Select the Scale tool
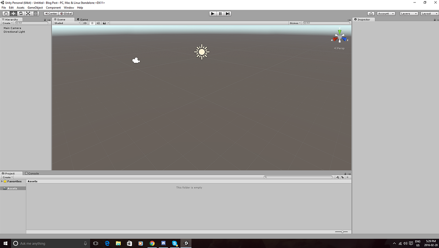The height and width of the screenshot is (248, 439). click(x=28, y=14)
